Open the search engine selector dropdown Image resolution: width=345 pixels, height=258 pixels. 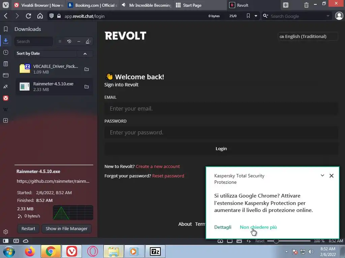pos(265,16)
